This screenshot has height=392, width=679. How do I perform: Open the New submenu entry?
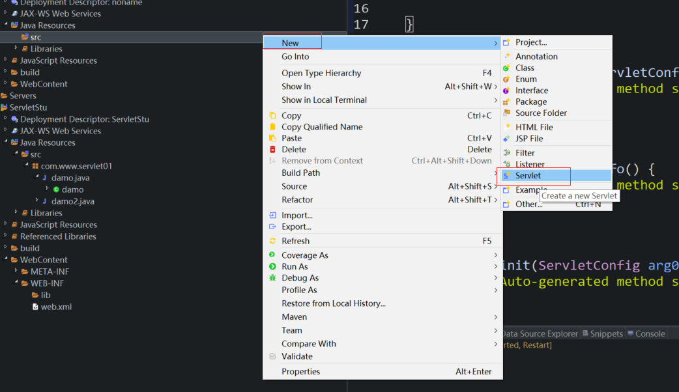(x=381, y=43)
